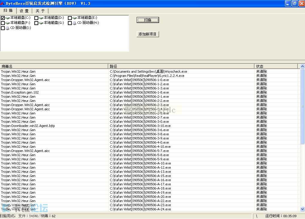Select the Trojan.Exception.gen.102 entry
Screen dimensions: 305x219
[20, 92]
